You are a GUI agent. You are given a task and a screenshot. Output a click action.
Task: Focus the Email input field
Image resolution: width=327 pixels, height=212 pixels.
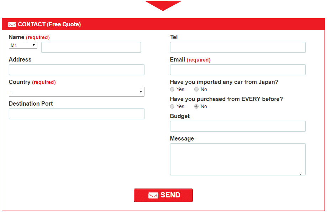click(238, 70)
